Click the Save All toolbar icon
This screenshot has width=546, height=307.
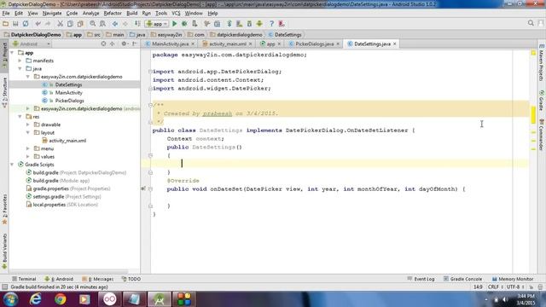tap(15, 24)
